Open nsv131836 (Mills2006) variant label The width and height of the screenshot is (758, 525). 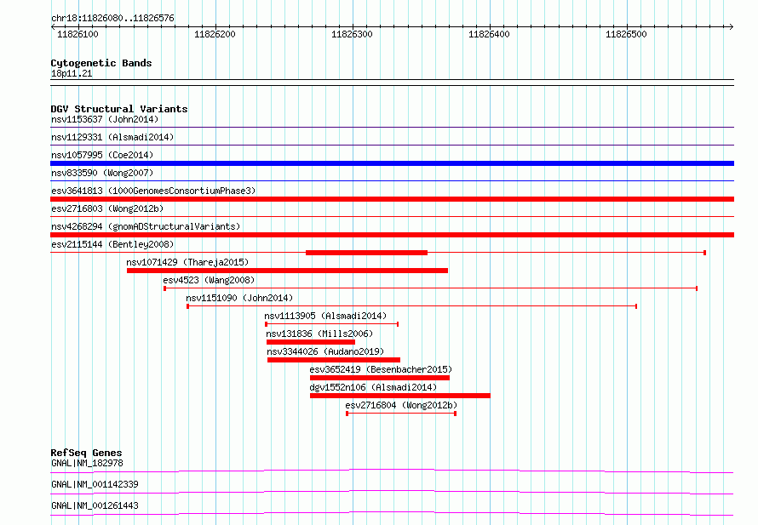tap(319, 334)
